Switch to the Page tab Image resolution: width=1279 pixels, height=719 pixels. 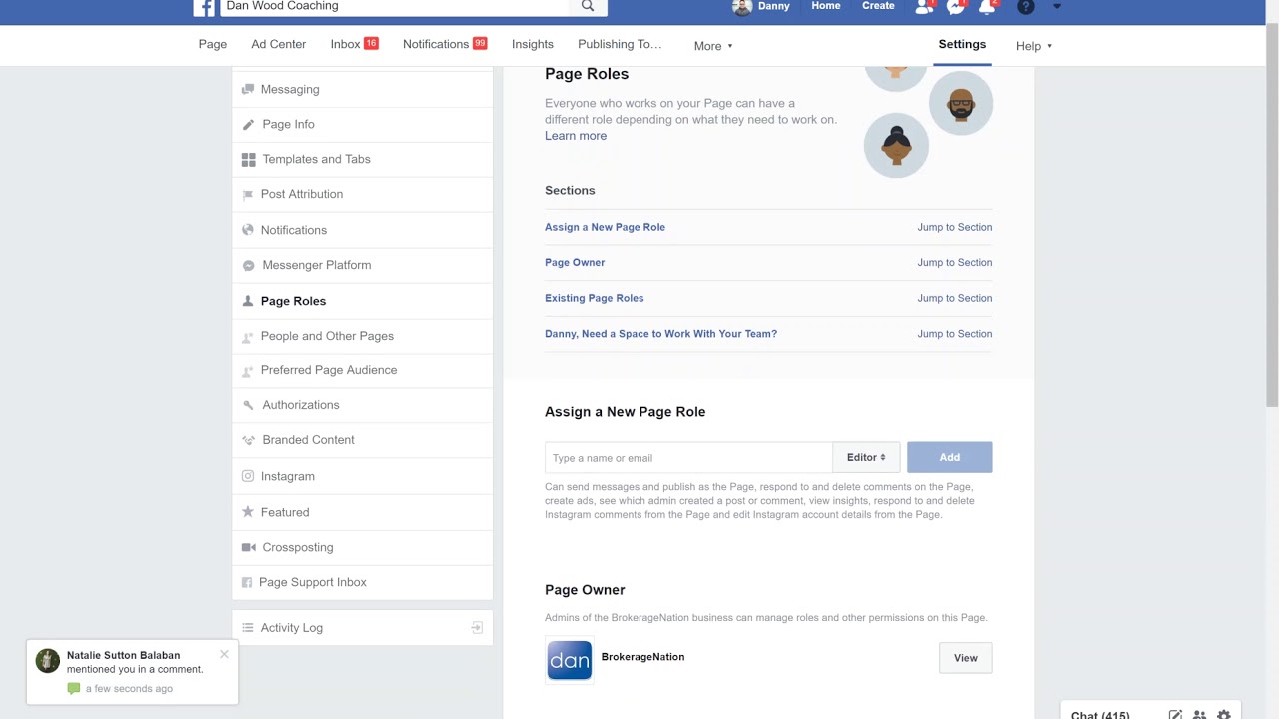coord(213,44)
